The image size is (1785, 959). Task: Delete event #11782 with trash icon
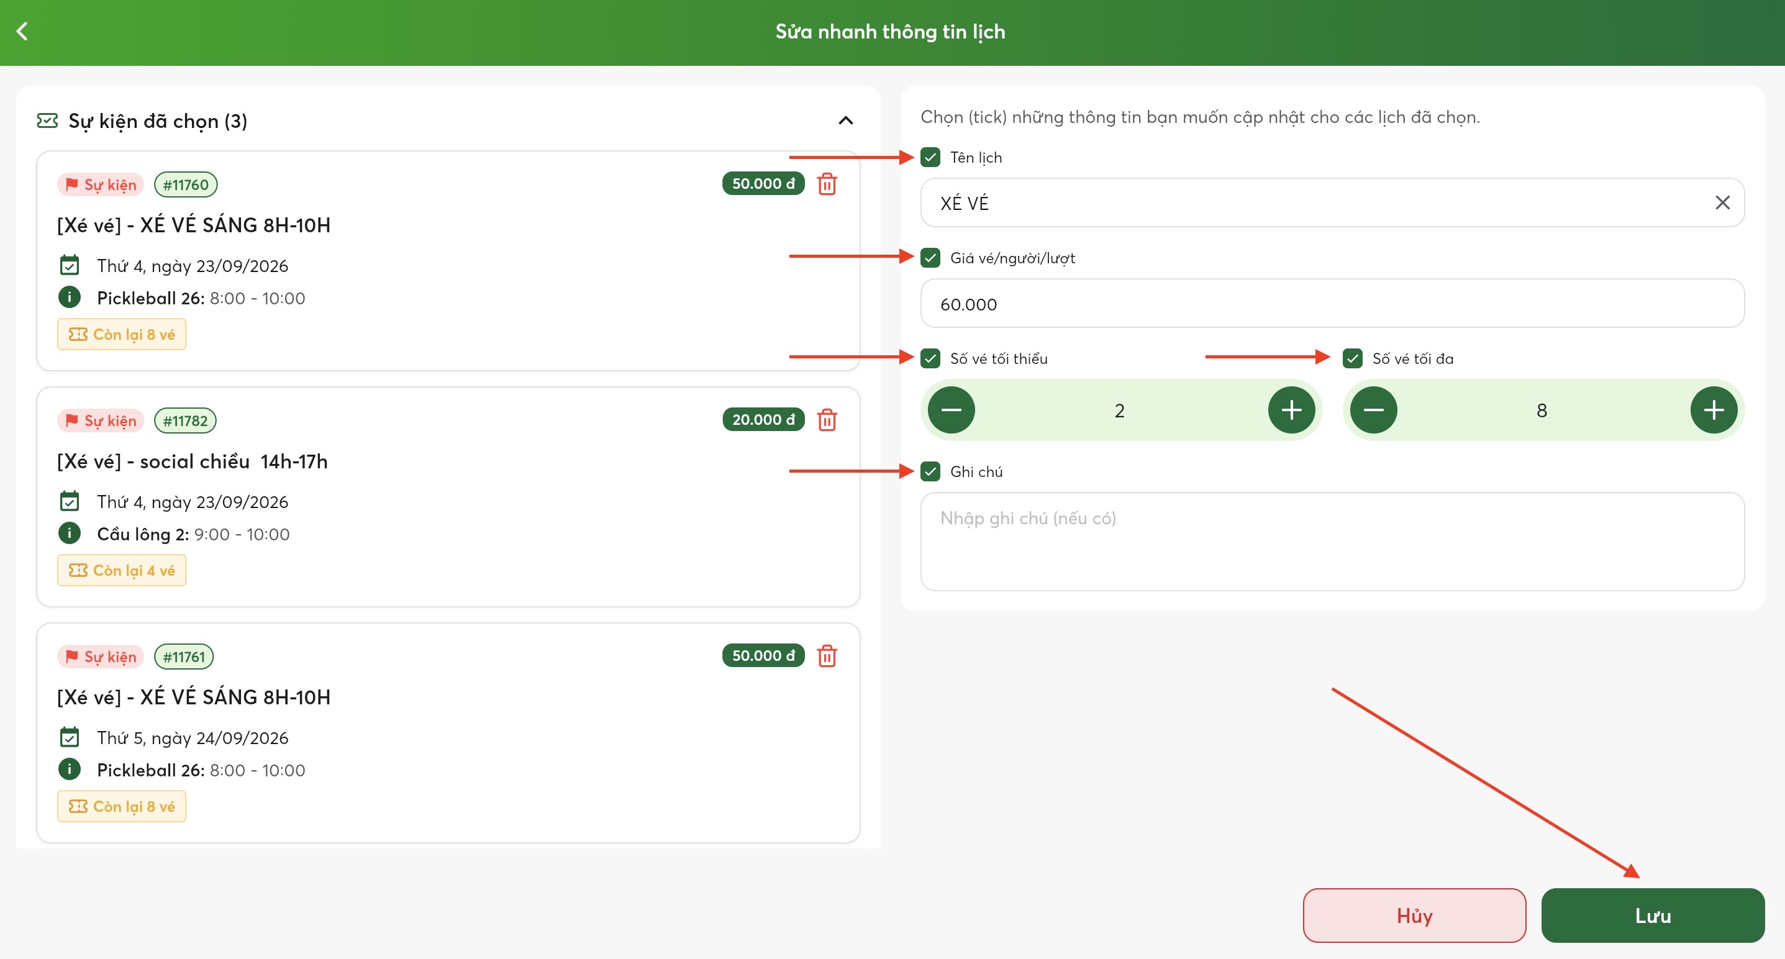pos(827,420)
